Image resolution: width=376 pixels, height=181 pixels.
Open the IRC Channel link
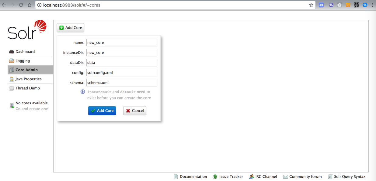pos(266,177)
